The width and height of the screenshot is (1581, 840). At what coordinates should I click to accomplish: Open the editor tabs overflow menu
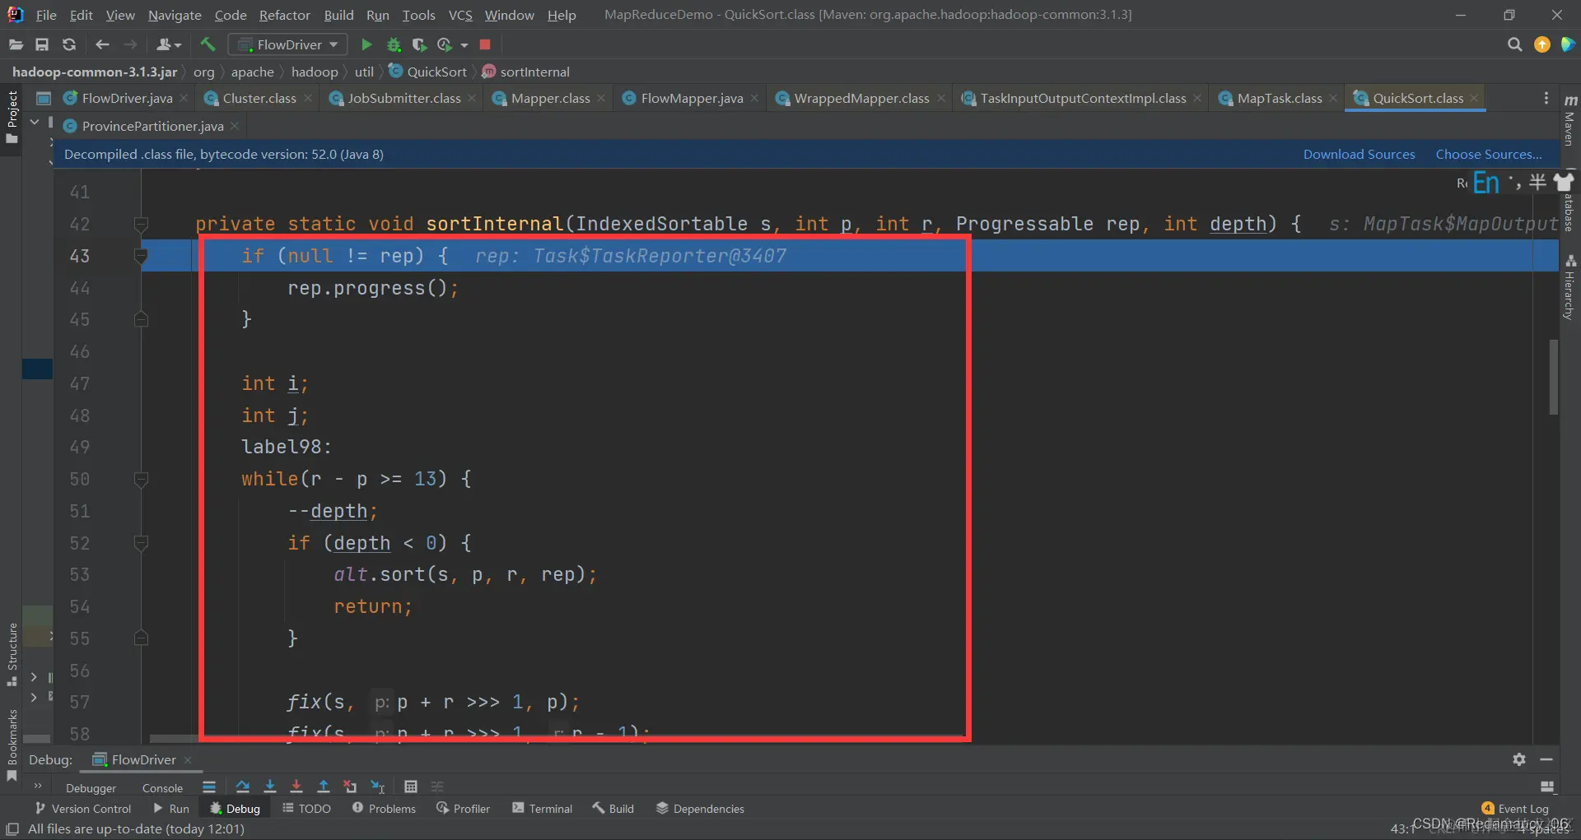(1546, 98)
